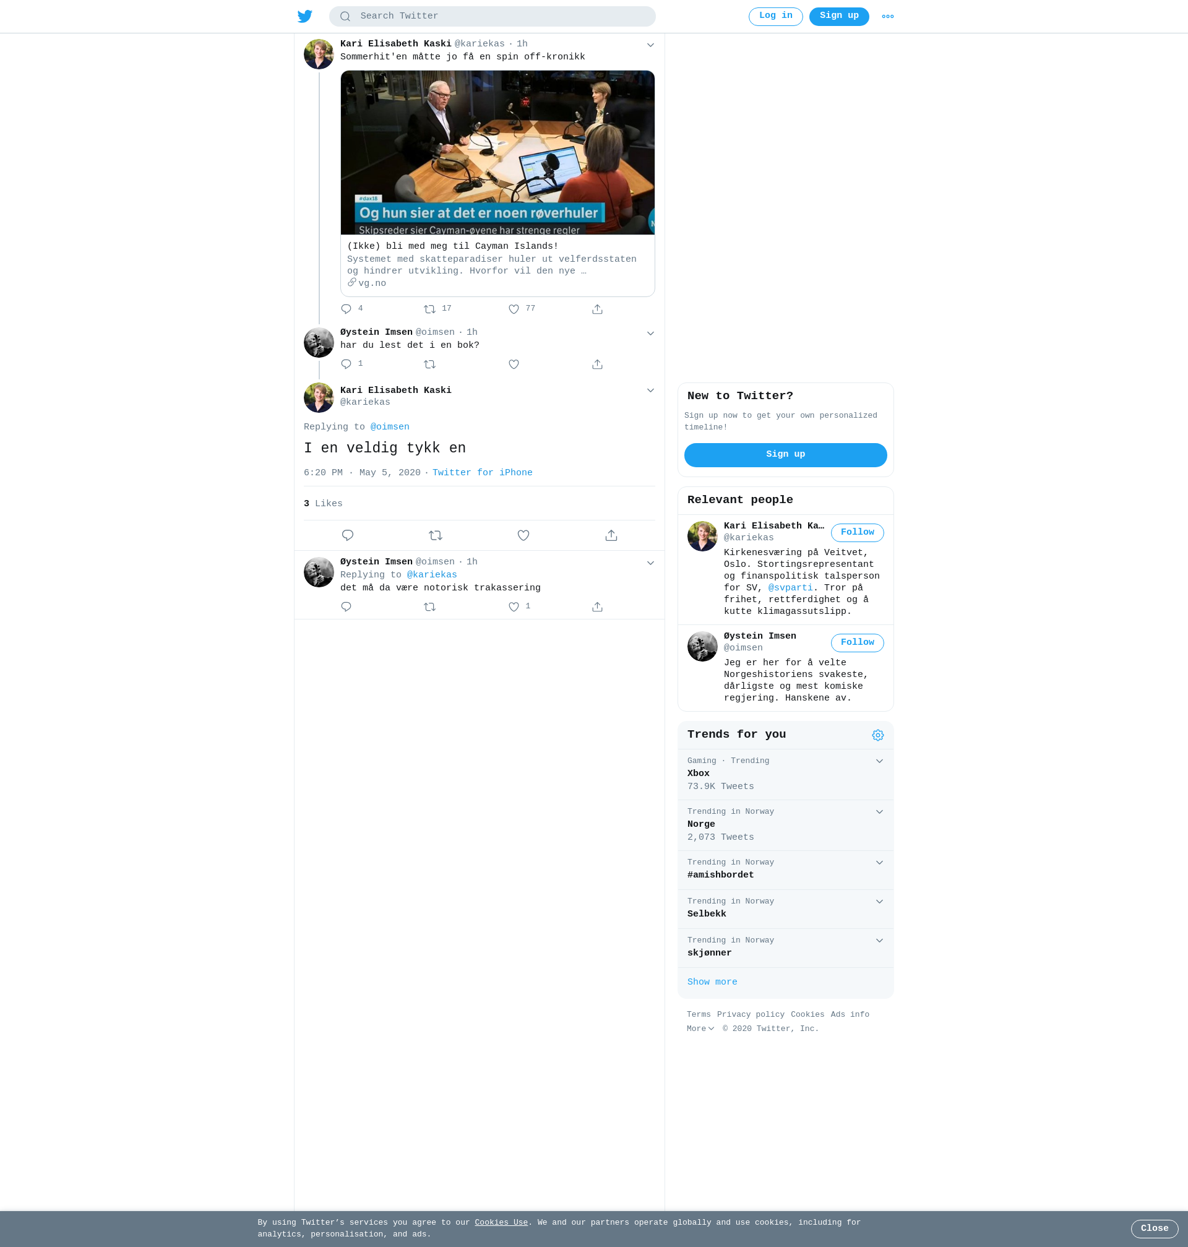
Task: Like the 'notorisk trakassering' reply
Action: pyautogui.click(x=514, y=606)
